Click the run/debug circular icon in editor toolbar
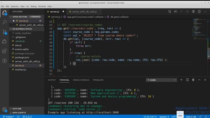The height and width of the screenshot is (118, 210). (193, 11)
